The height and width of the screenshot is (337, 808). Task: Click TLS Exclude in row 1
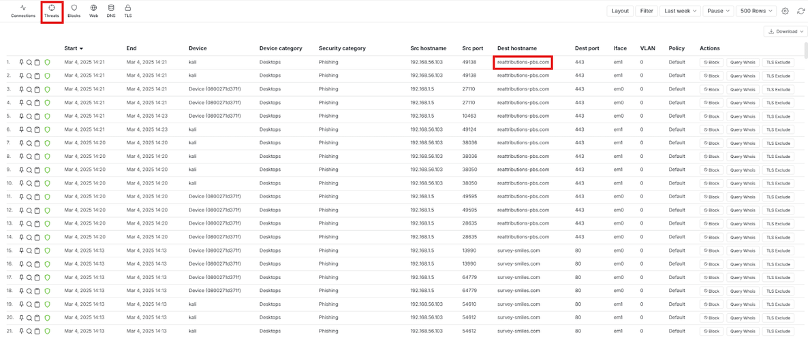click(778, 62)
